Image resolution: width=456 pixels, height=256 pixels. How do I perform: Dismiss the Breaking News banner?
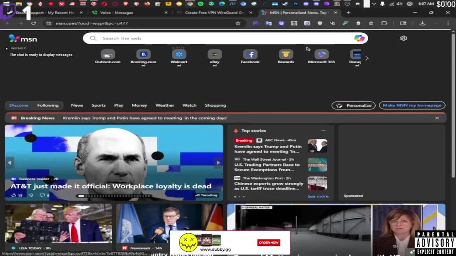437,118
